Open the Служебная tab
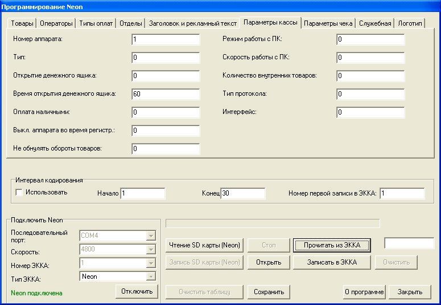Viewport: 441px width, 305px height. click(x=375, y=23)
